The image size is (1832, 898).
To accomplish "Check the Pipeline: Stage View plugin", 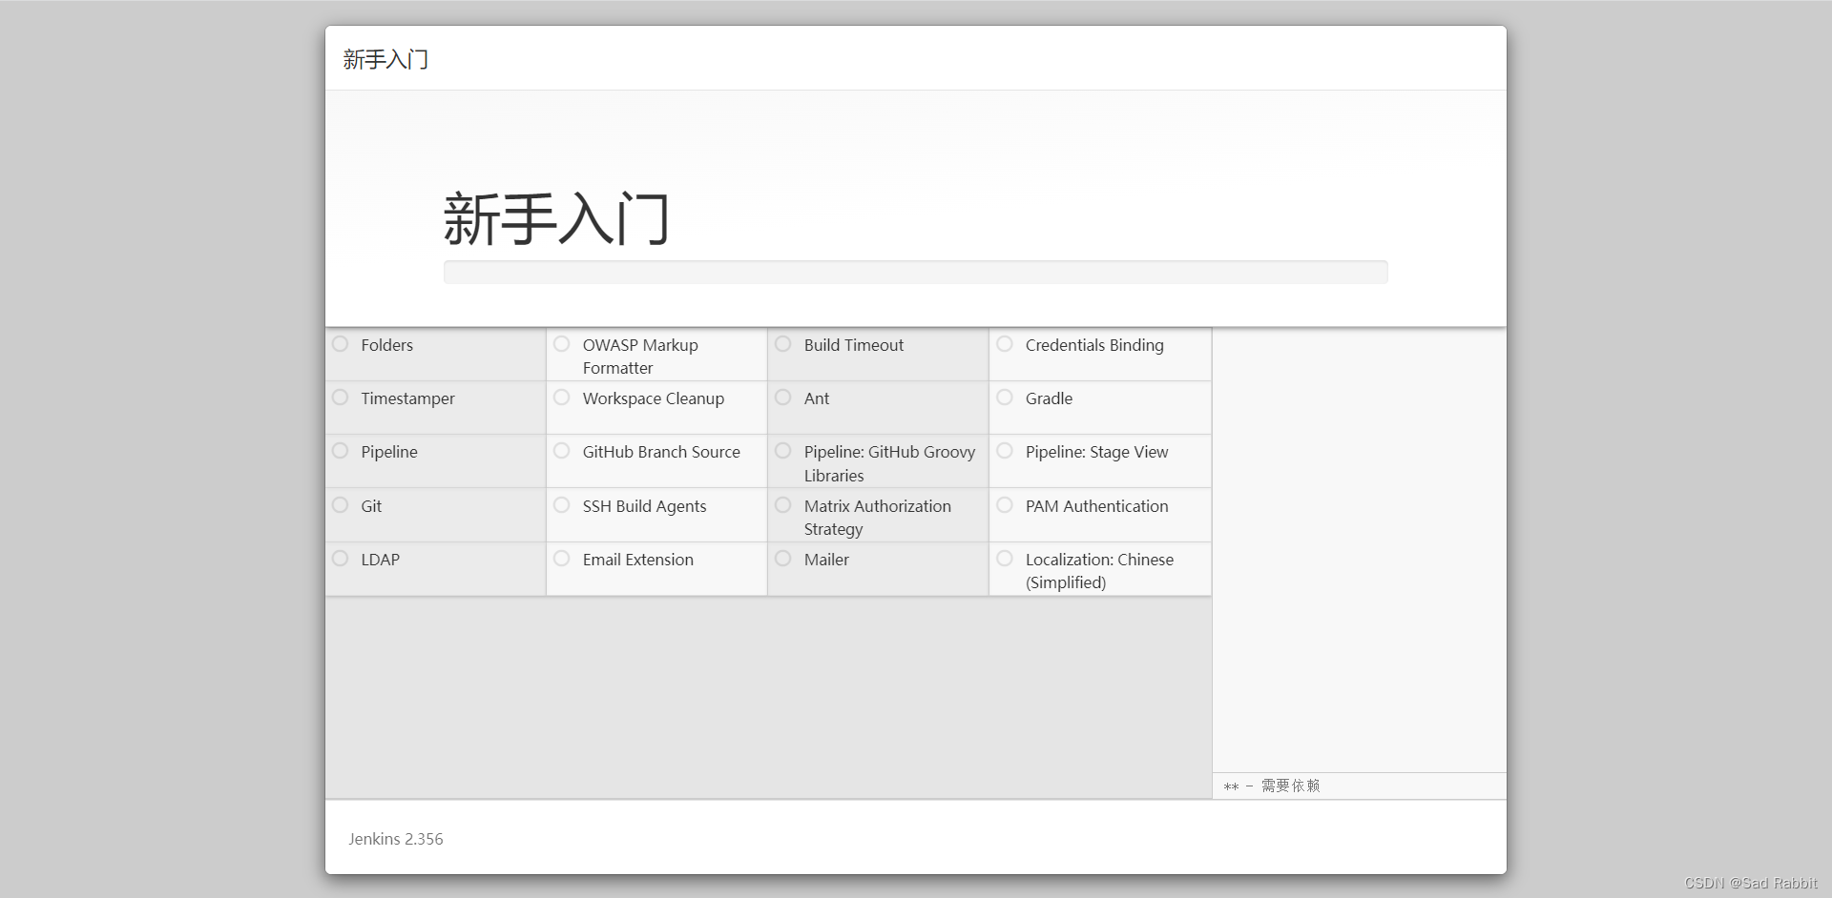I will pos(1005,451).
